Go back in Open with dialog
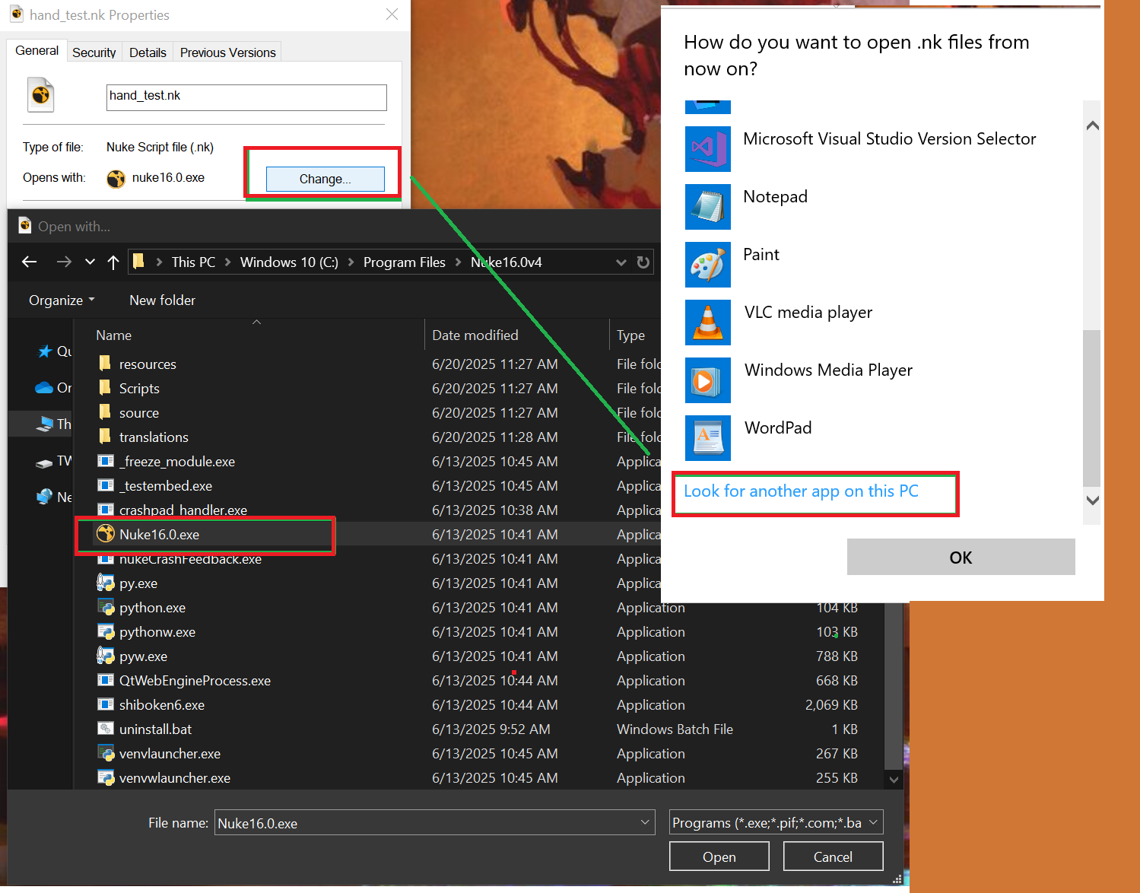 (x=30, y=262)
